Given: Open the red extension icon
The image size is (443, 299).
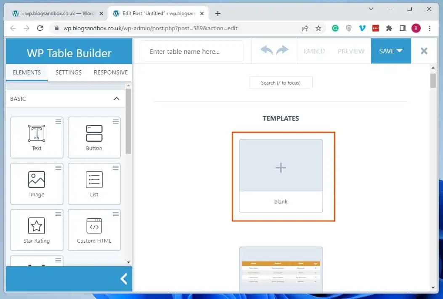Looking at the screenshot, I should coord(375,28).
